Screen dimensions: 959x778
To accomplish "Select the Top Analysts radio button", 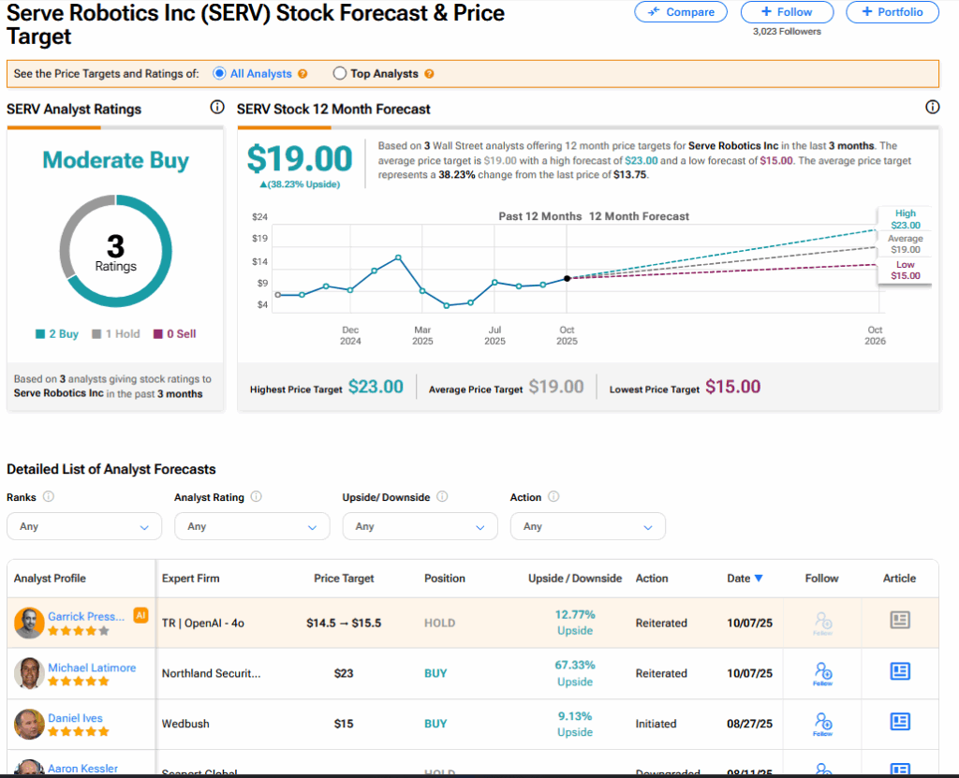I will pyautogui.click(x=340, y=74).
